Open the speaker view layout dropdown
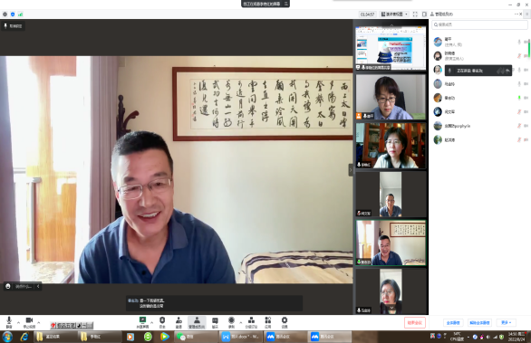The image size is (531, 343). point(394,14)
